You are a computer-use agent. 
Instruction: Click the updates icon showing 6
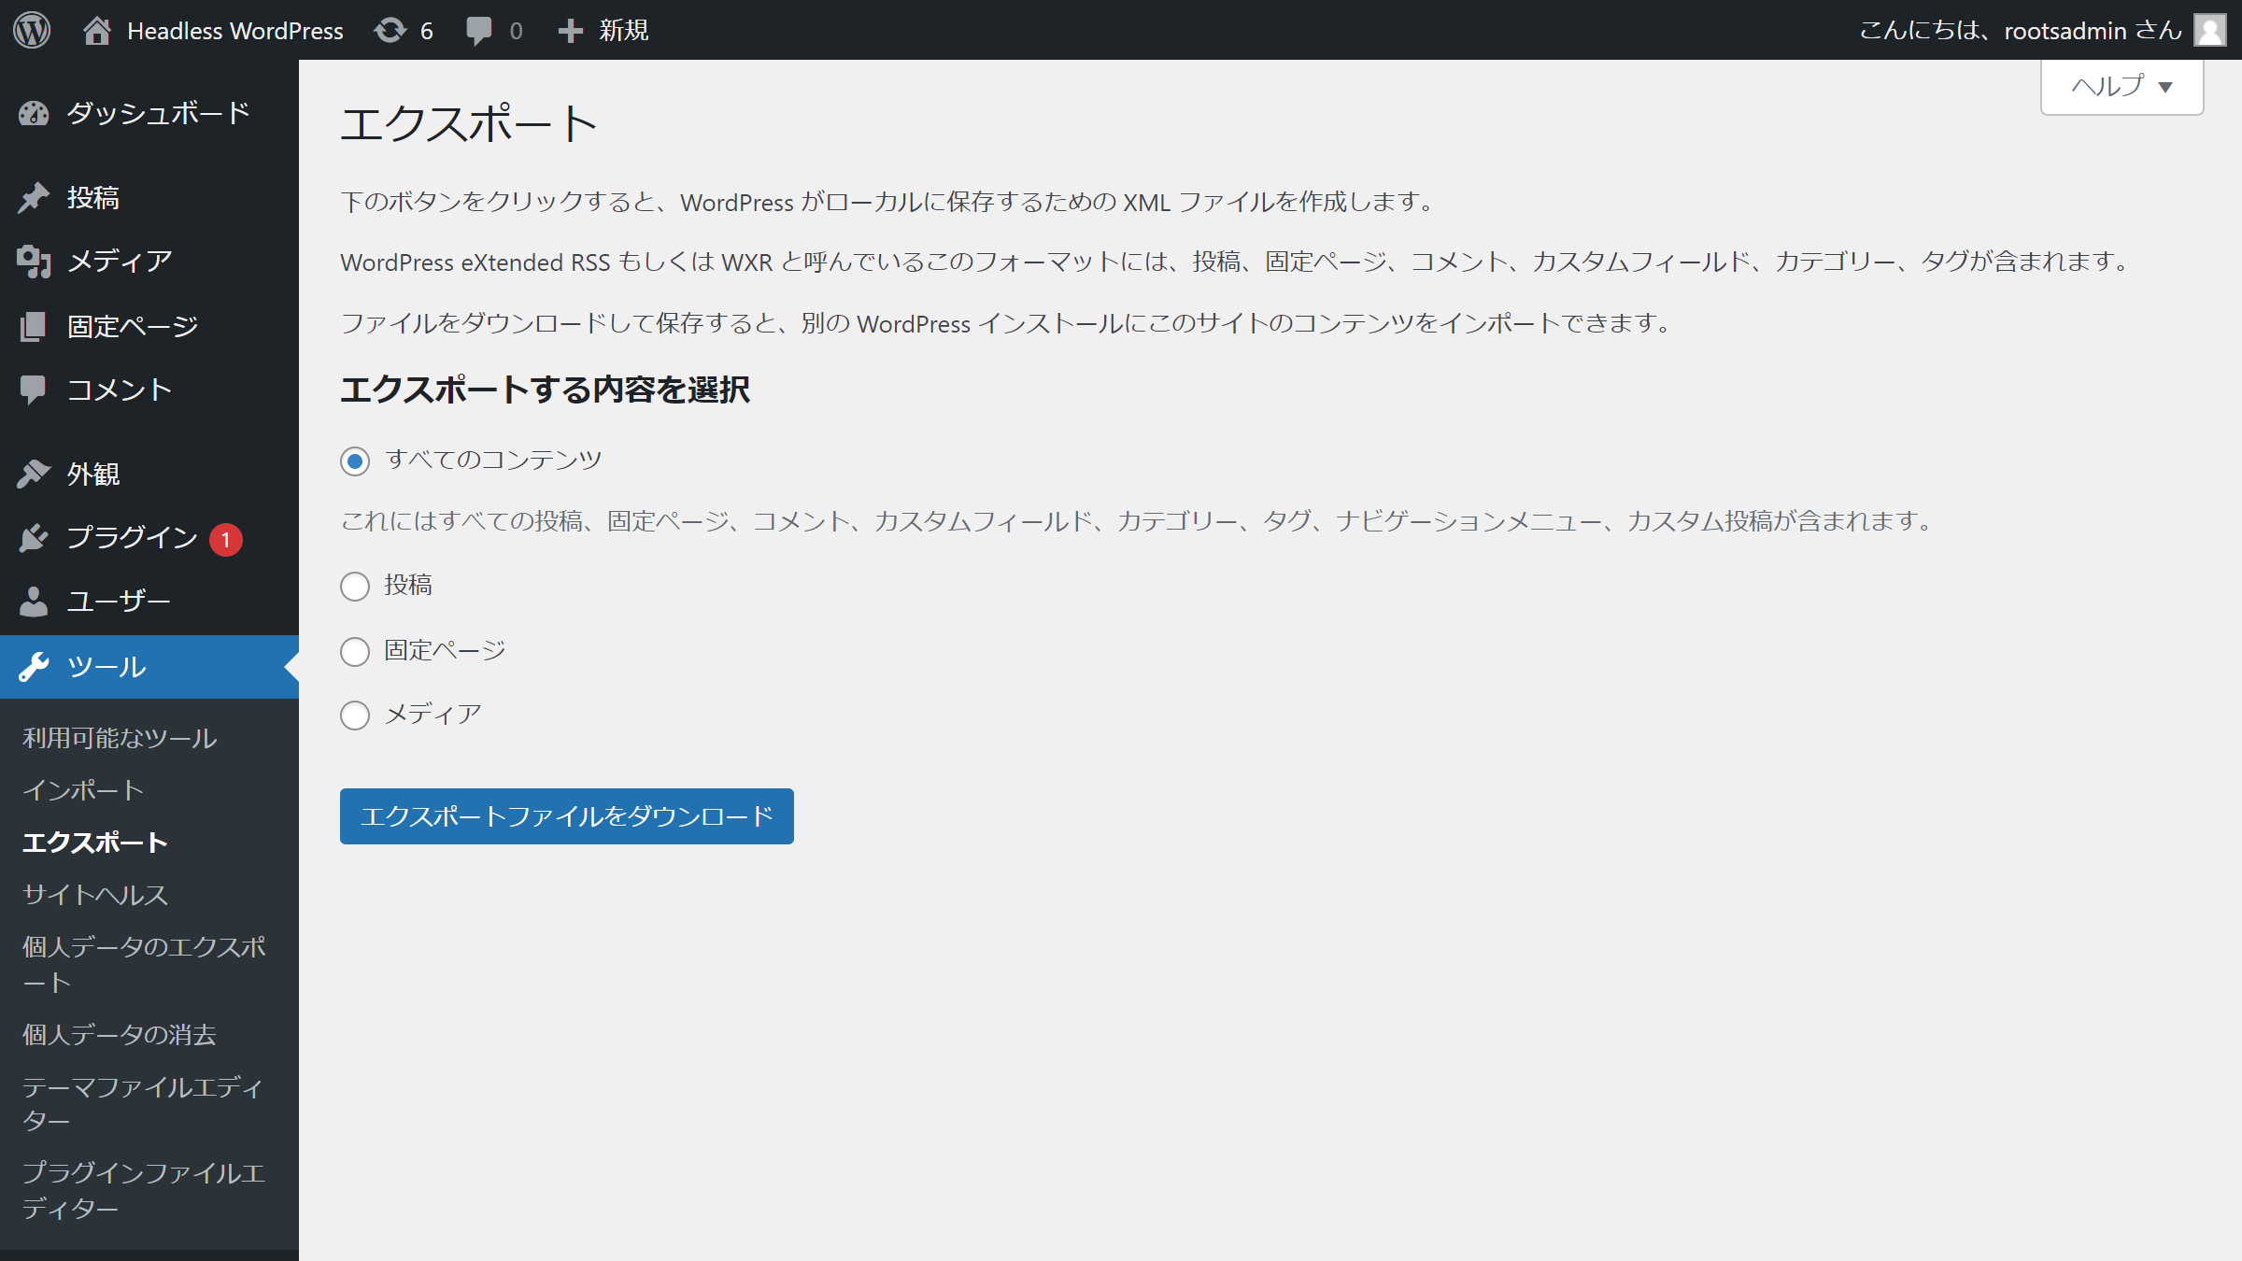point(390,30)
